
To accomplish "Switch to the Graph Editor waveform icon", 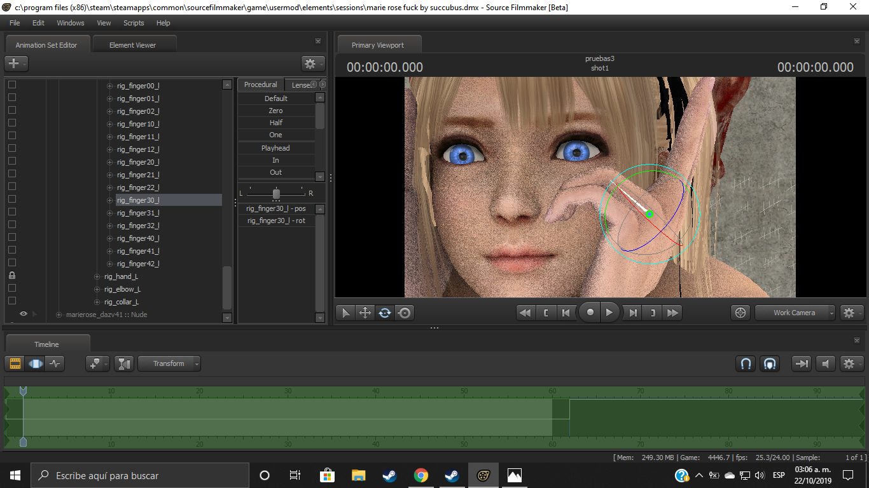I will point(55,363).
